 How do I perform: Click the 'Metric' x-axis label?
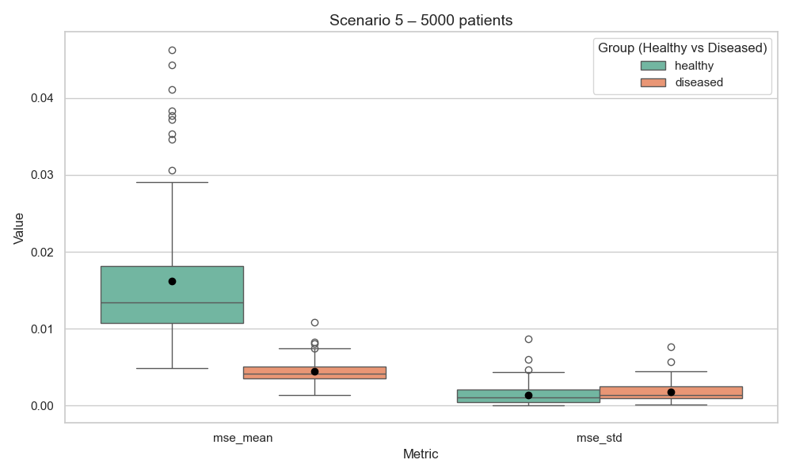pos(421,454)
